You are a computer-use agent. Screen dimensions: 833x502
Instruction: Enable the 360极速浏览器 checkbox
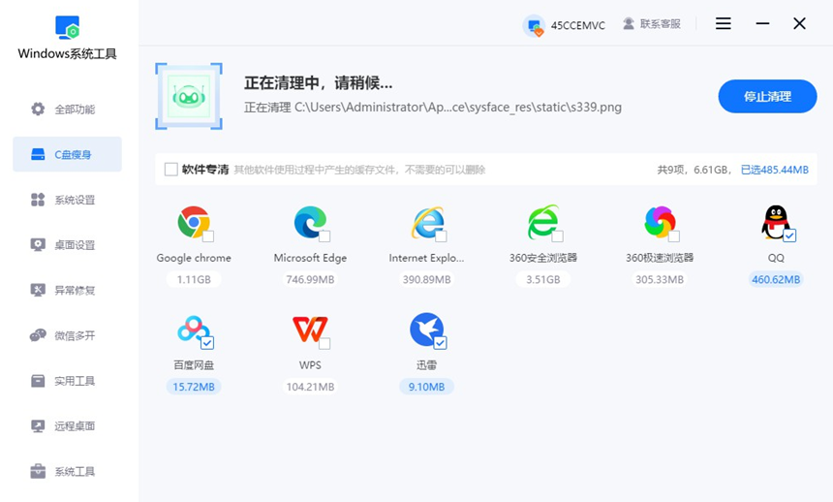673,236
